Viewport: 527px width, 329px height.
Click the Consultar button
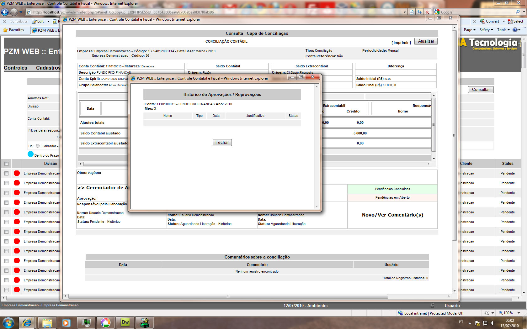click(481, 90)
